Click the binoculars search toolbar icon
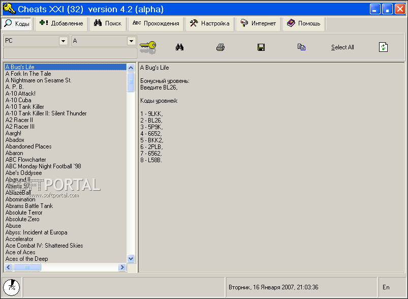Viewport: 408px width, 299px height. click(179, 47)
